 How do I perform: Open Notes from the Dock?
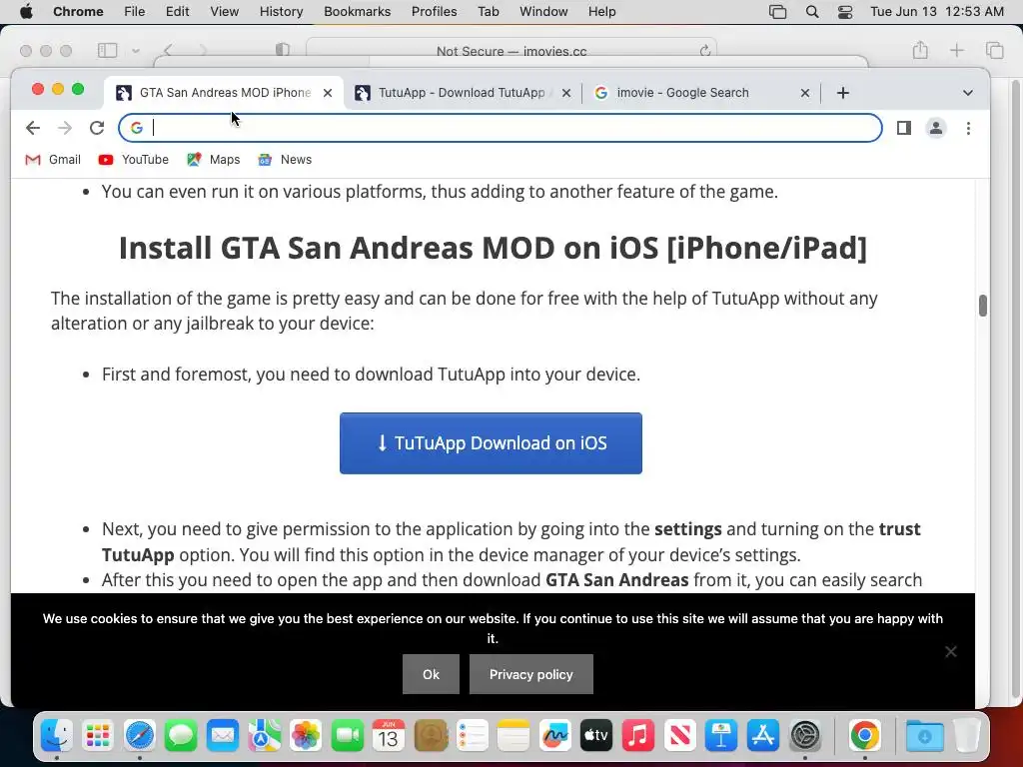pyautogui.click(x=513, y=736)
